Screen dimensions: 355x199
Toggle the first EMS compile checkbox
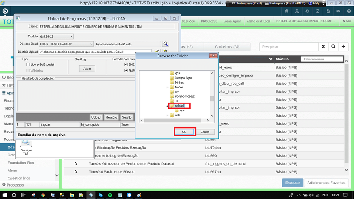click(x=126, y=64)
